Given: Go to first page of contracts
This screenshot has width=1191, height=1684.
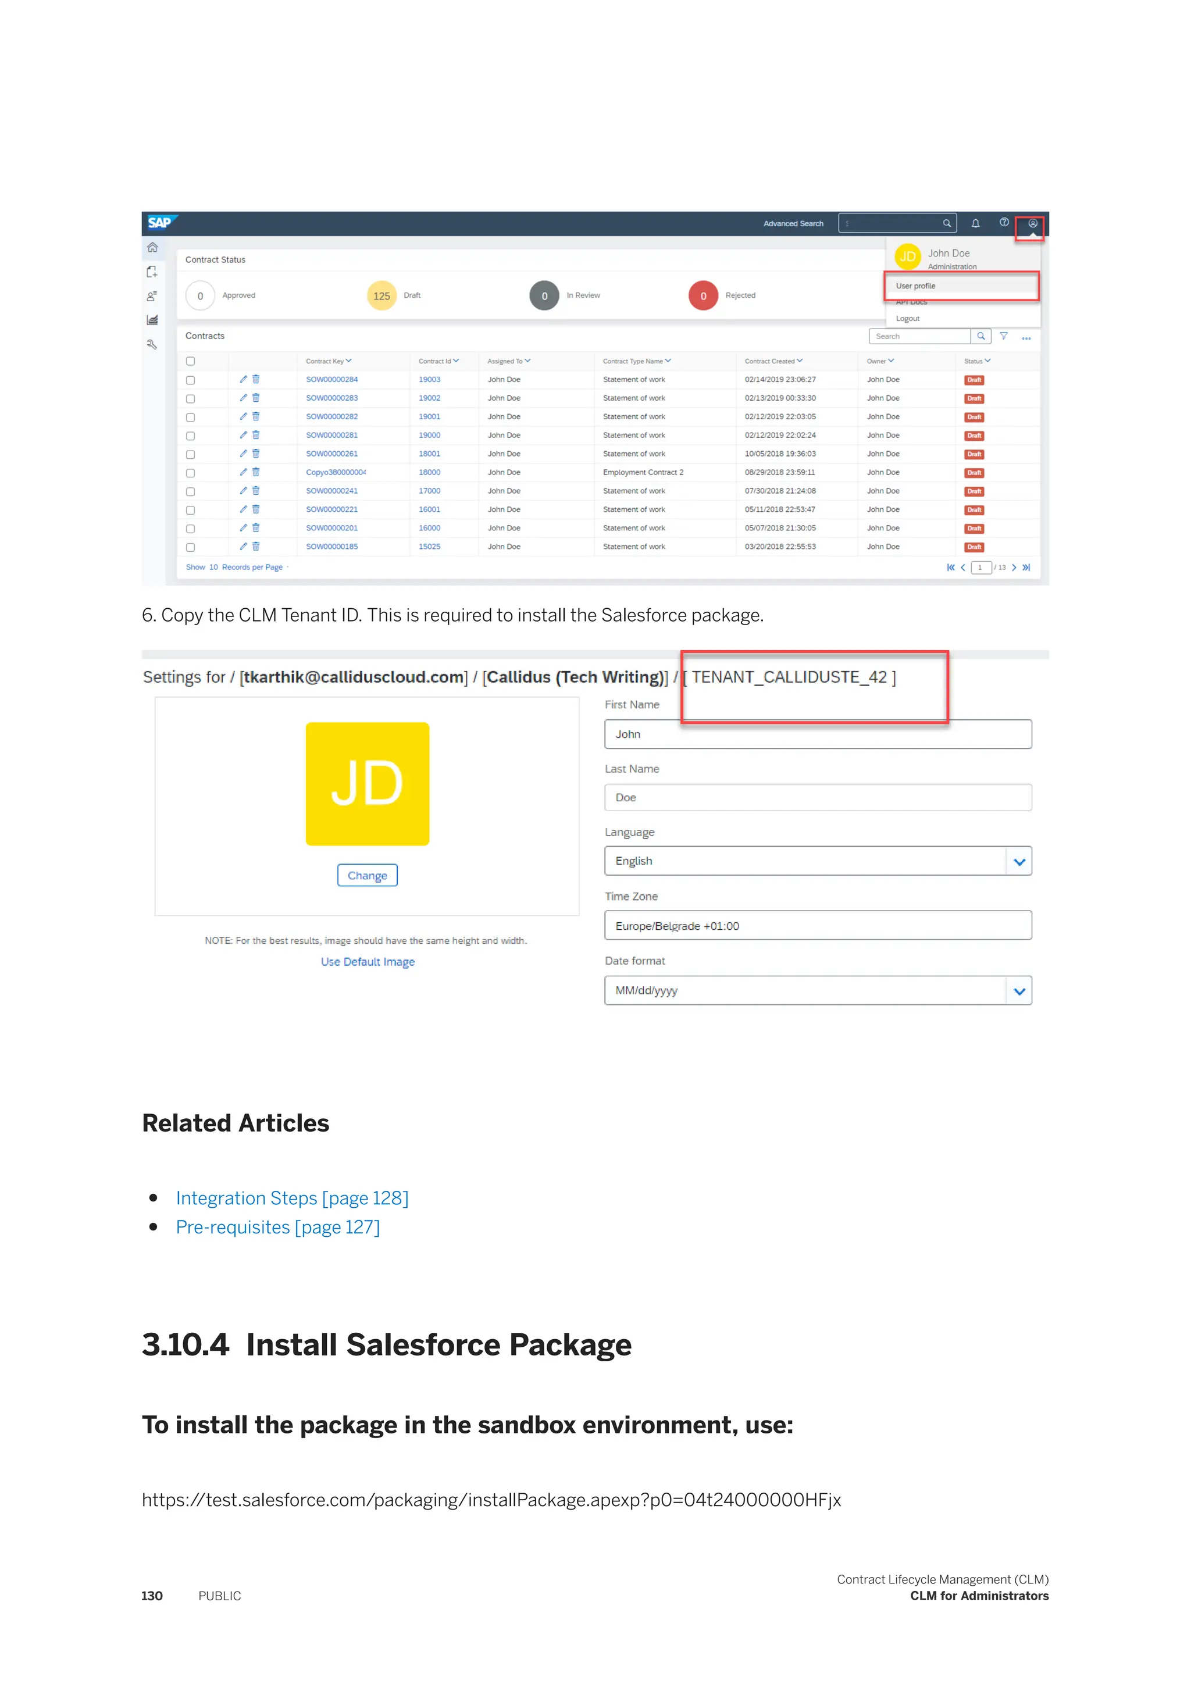Looking at the screenshot, I should coord(950,567).
